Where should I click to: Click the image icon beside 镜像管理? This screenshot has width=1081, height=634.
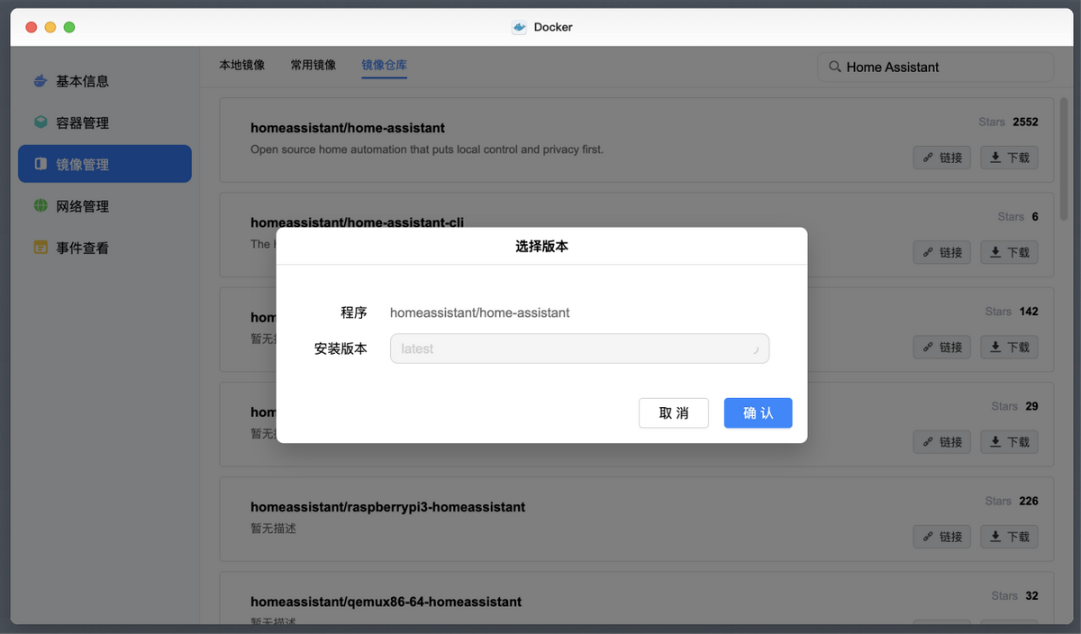click(x=41, y=164)
